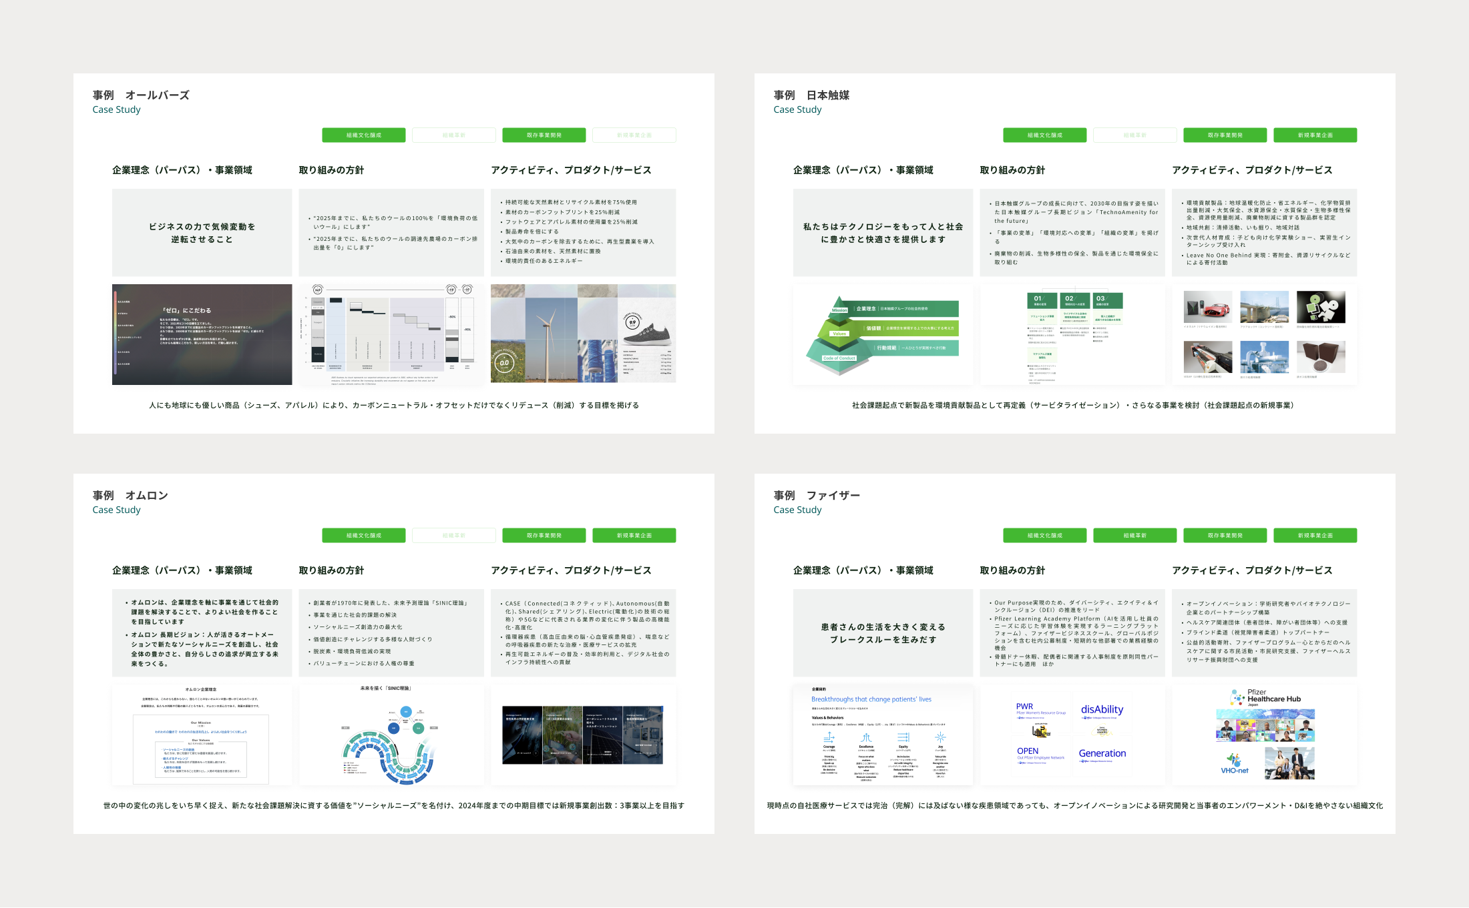1469x908 pixels.
Task: Click the VHO-net logo
Action: 1234,765
